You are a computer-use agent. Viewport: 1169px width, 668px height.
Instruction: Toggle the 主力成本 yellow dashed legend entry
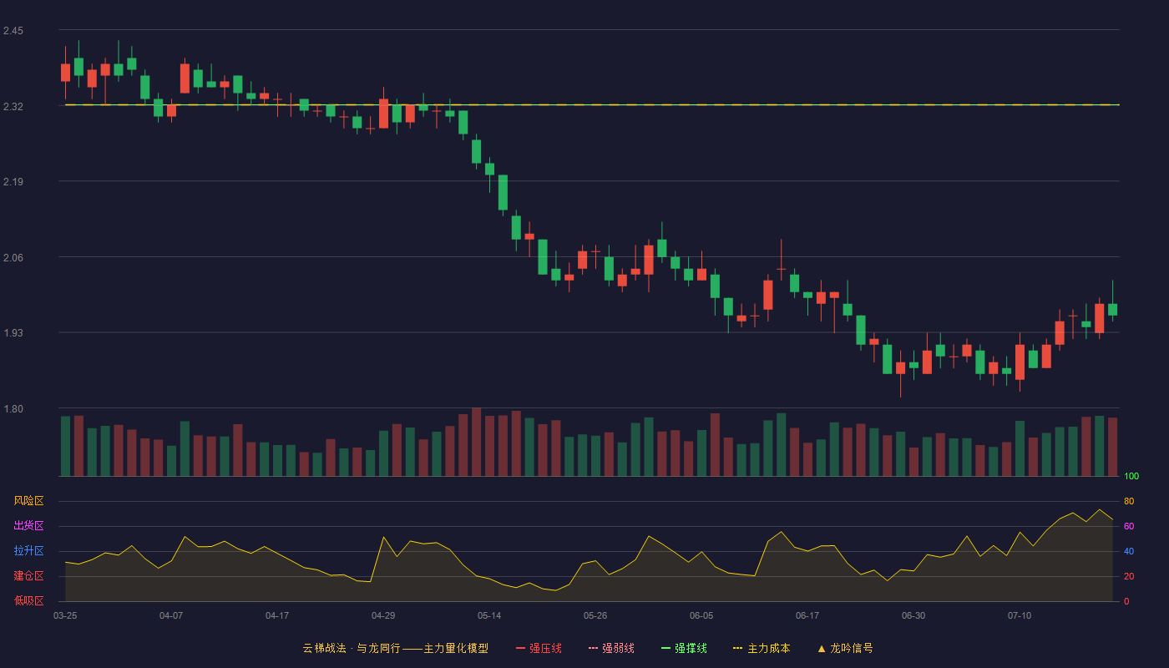point(762,648)
